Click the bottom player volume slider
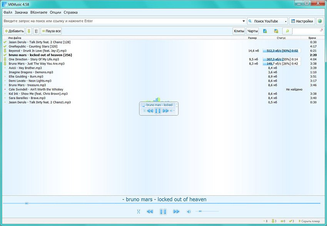 pos(208,211)
